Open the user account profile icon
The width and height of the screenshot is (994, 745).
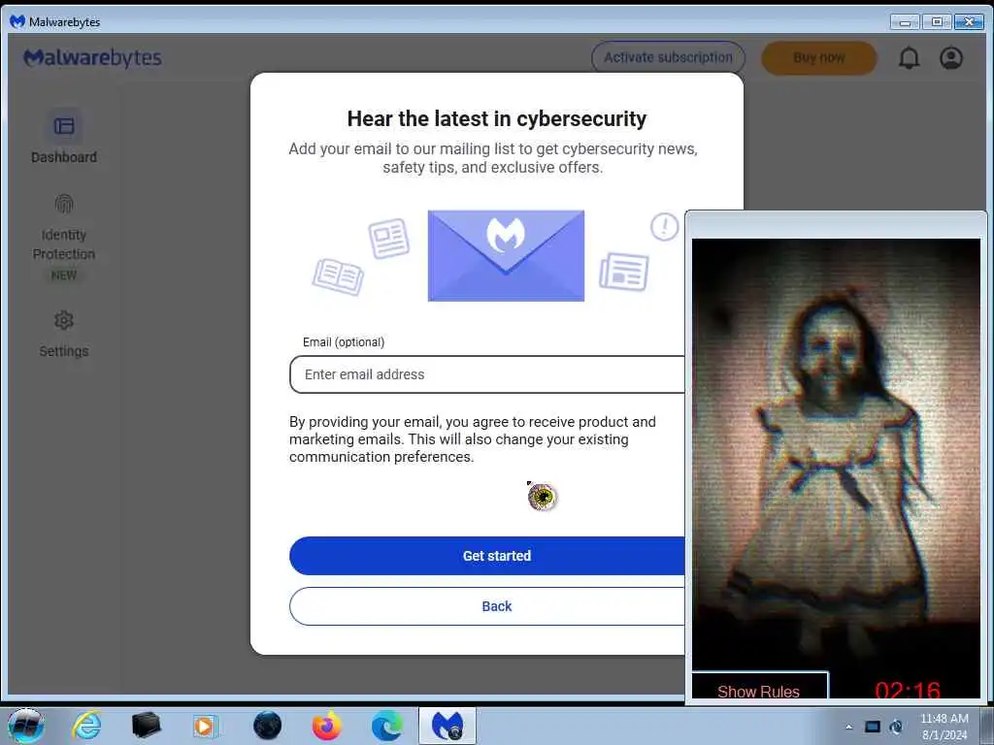point(951,58)
